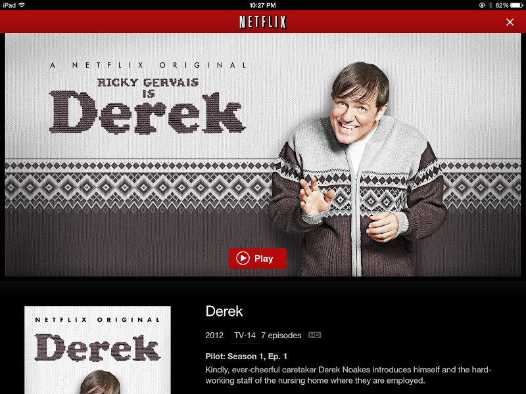526x394 pixels.
Task: Tap the Bluetooth icon in status bar
Action: tap(490, 5)
